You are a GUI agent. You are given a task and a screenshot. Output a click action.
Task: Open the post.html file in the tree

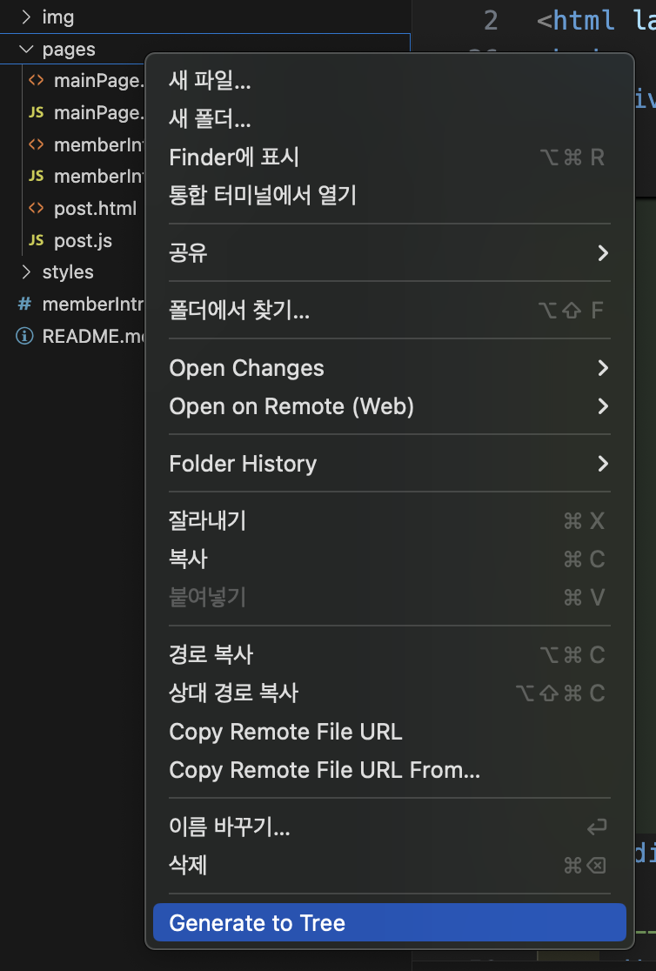tap(95, 209)
